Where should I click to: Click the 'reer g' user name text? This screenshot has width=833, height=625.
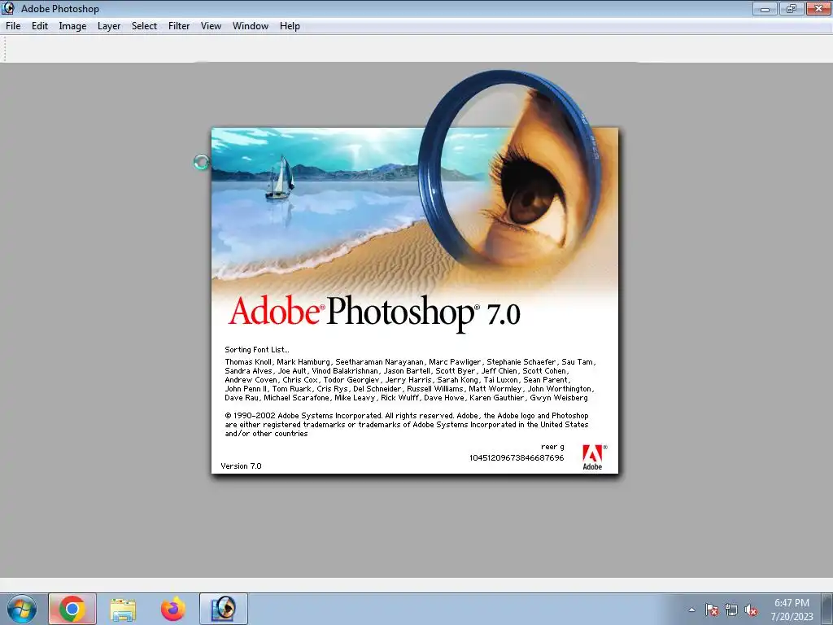click(552, 447)
